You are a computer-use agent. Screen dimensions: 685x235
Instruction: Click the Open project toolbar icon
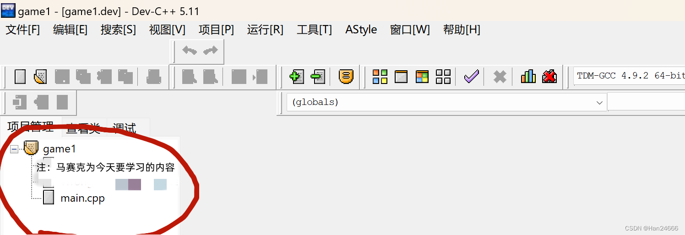click(40, 77)
